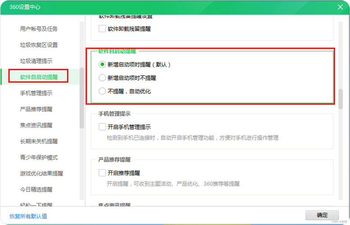Open 今日精选提醒 sidebar item

tap(36, 189)
